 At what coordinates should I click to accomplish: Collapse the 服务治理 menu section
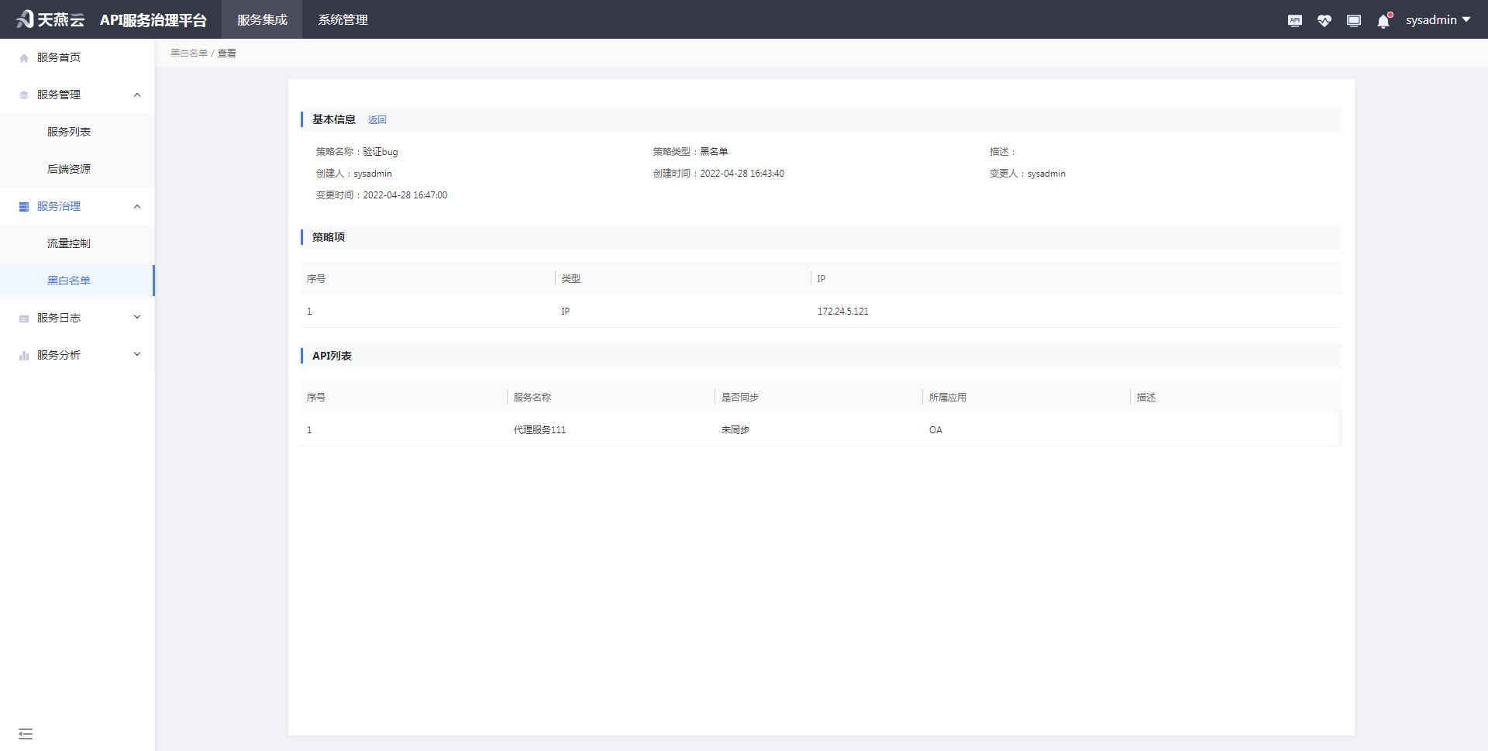[x=137, y=206]
